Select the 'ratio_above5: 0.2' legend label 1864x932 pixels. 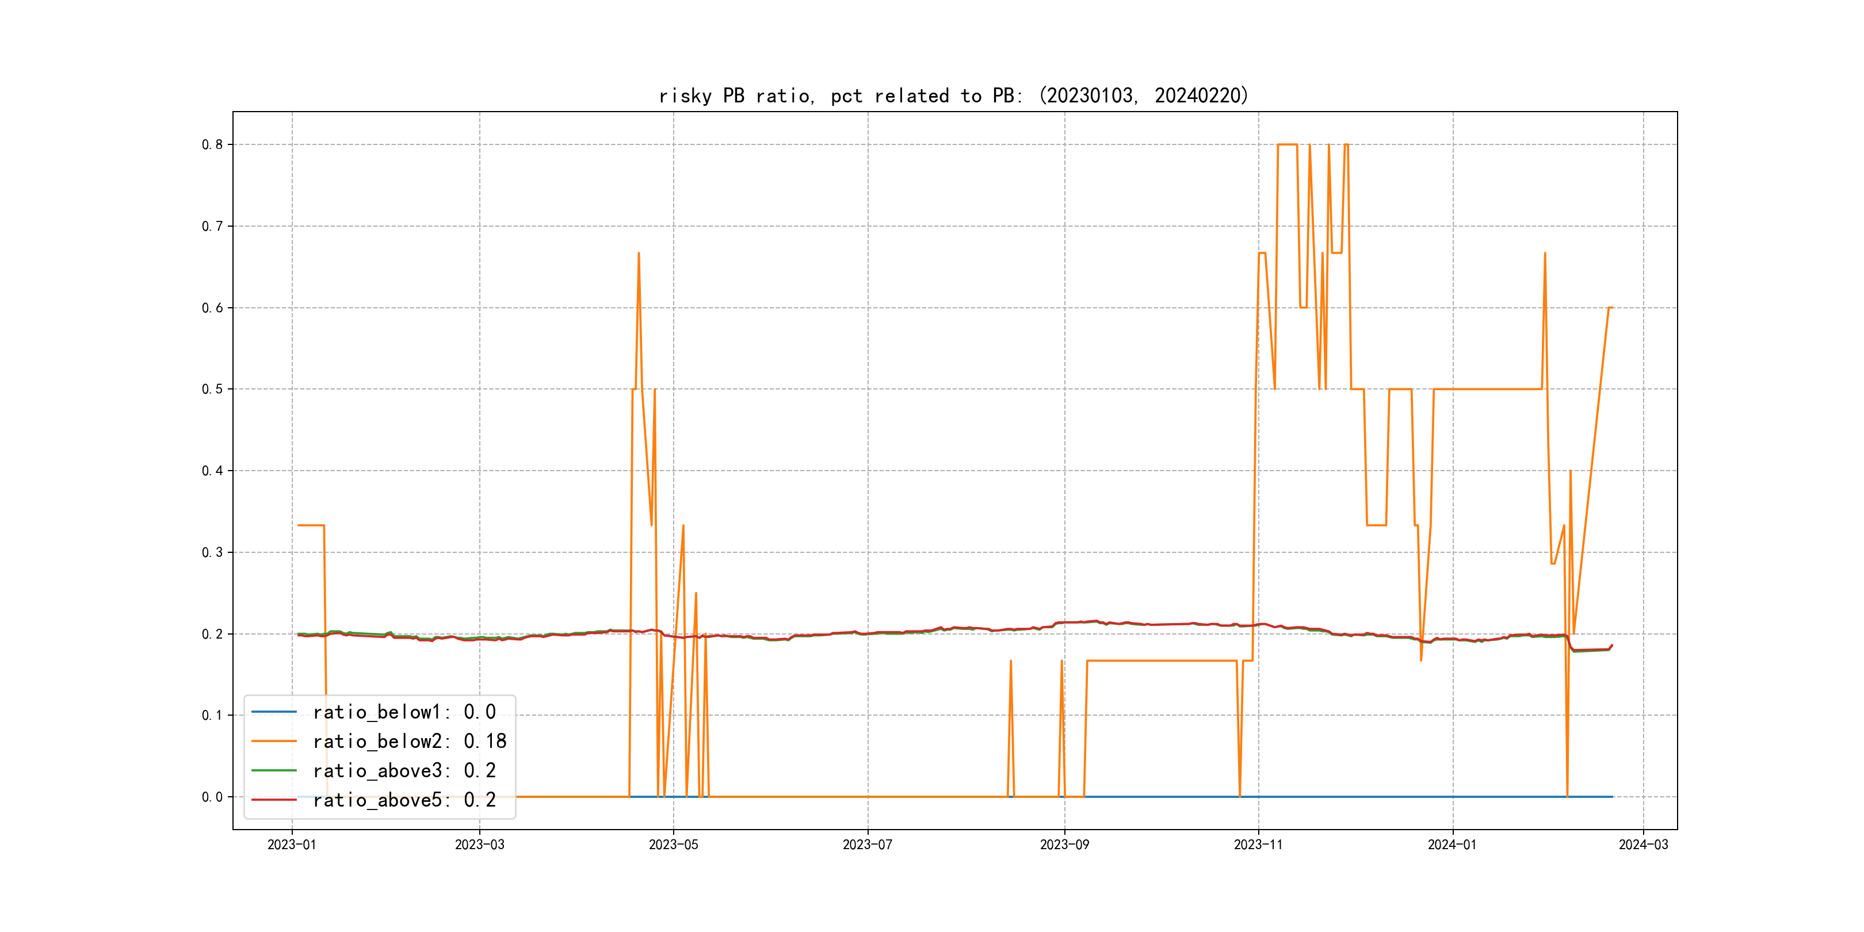[404, 800]
